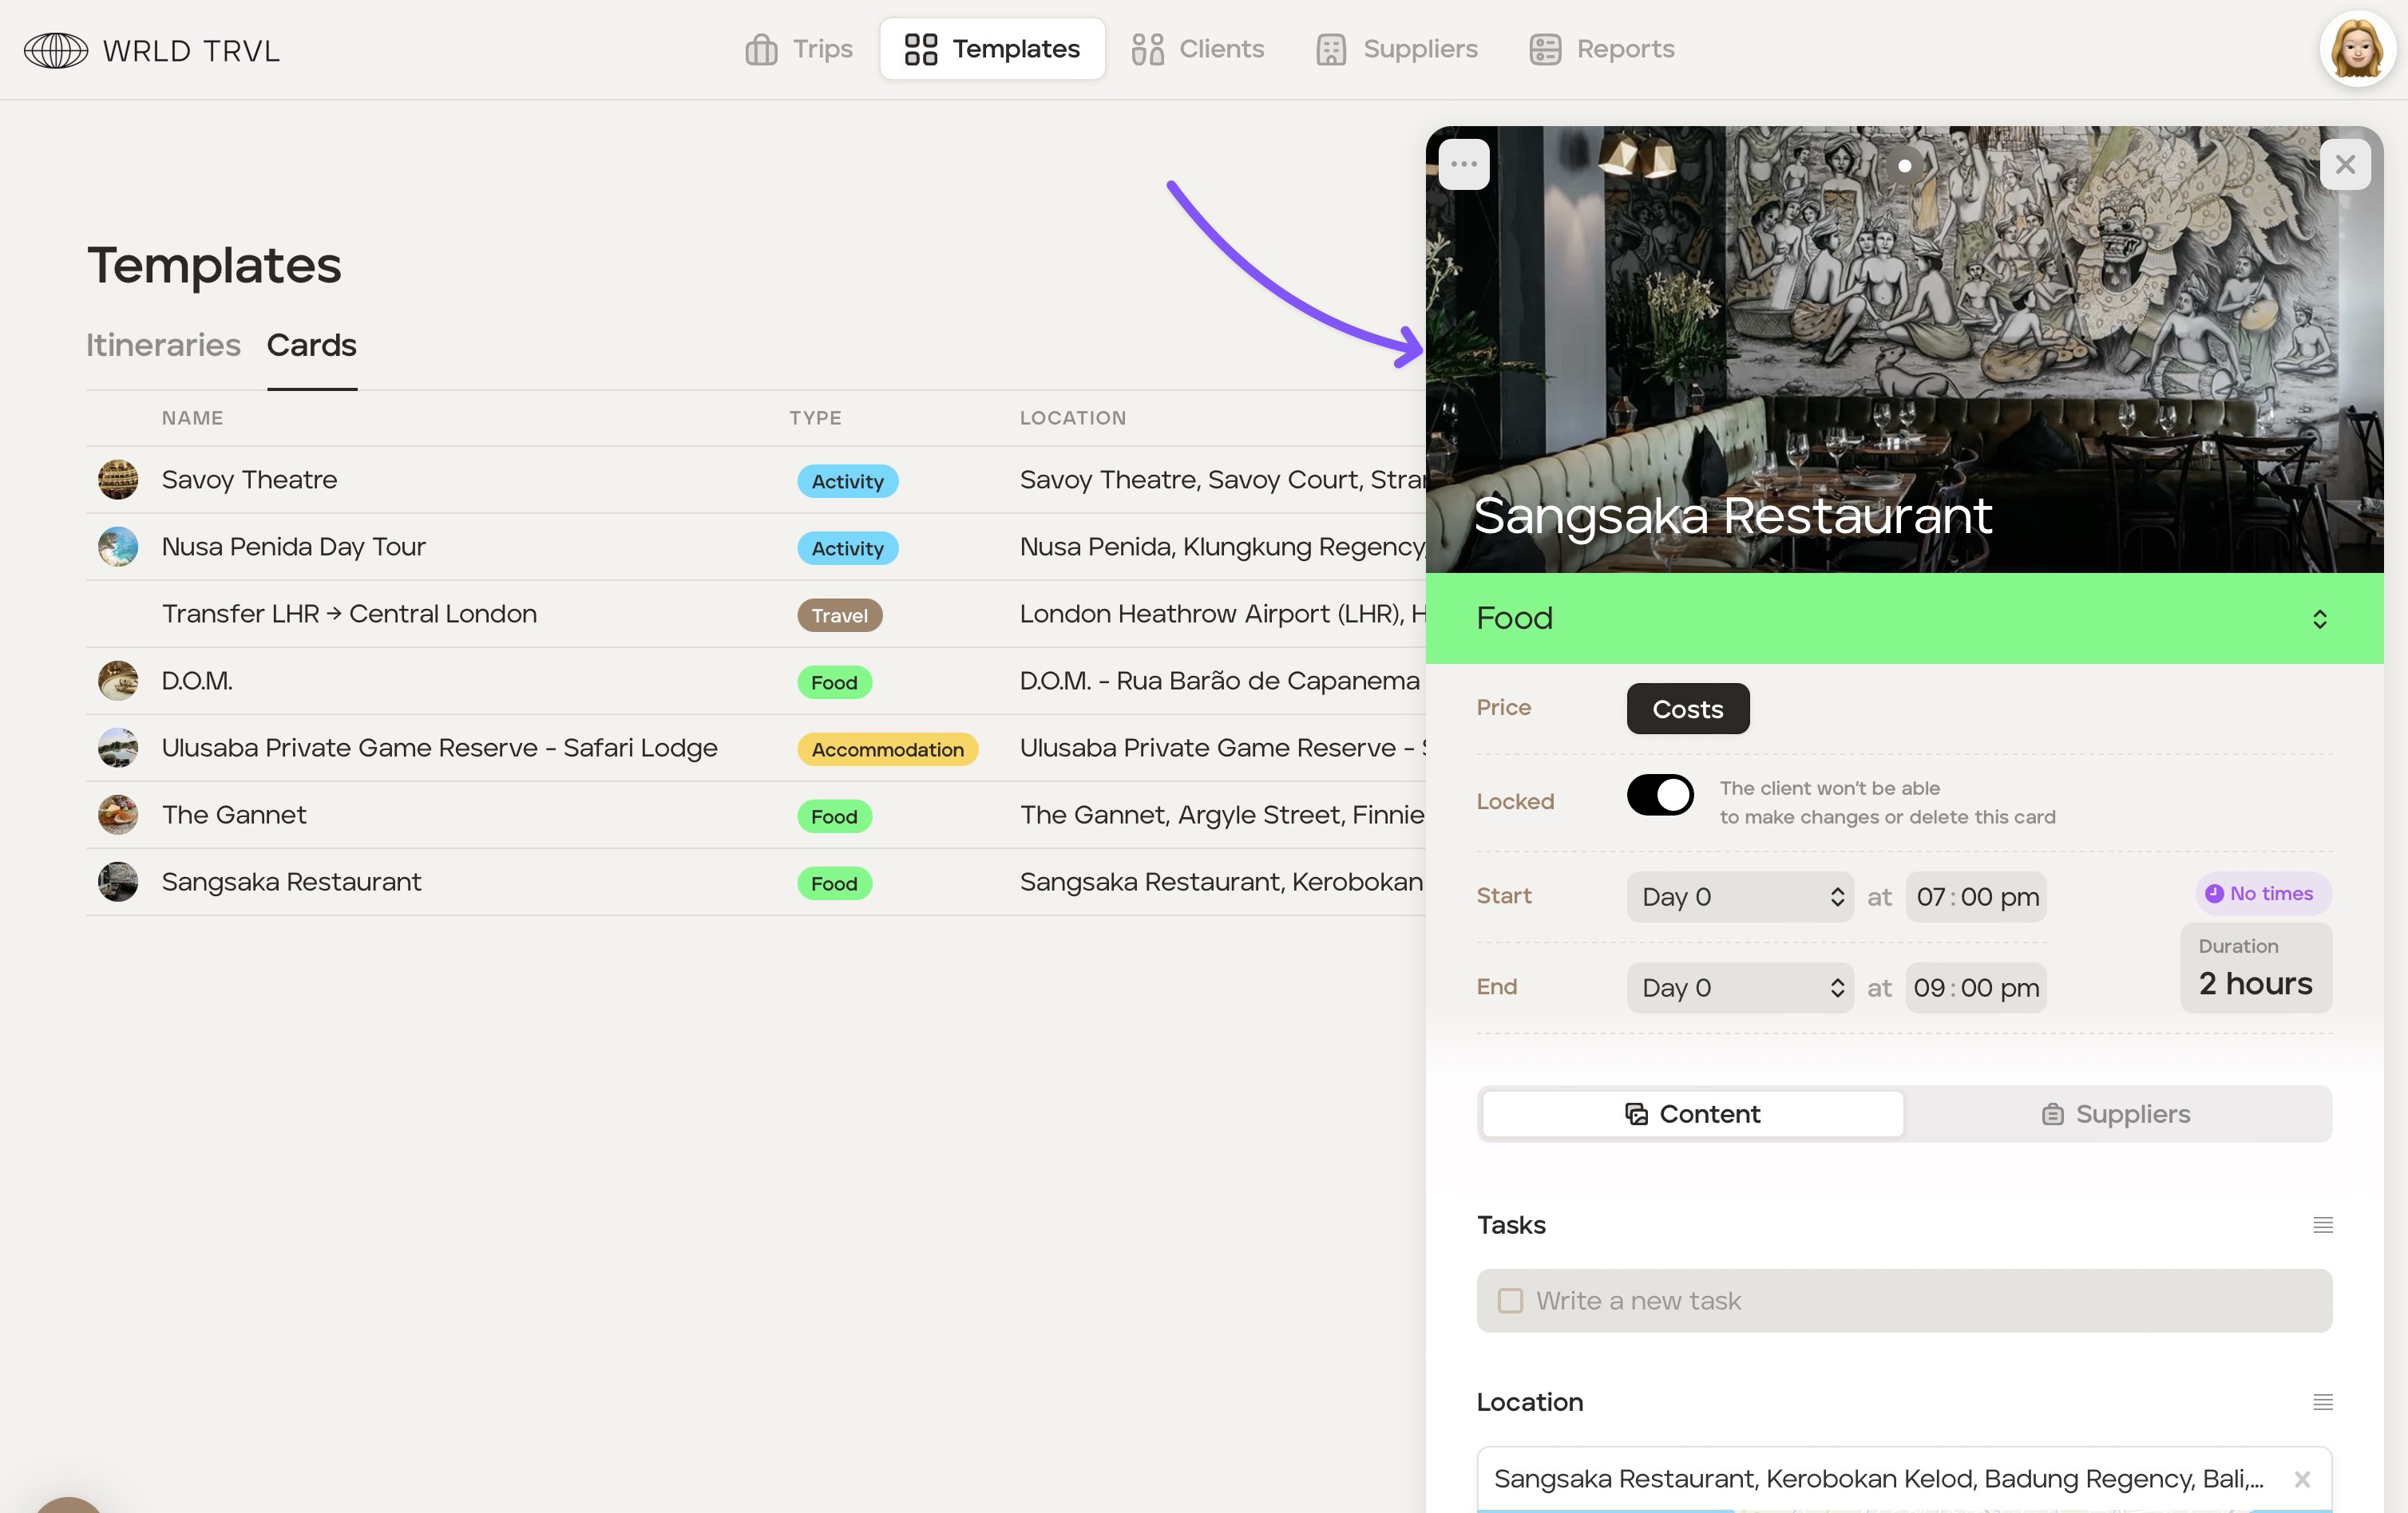Click the Costs price button
This screenshot has width=2408, height=1513.
1687,709
